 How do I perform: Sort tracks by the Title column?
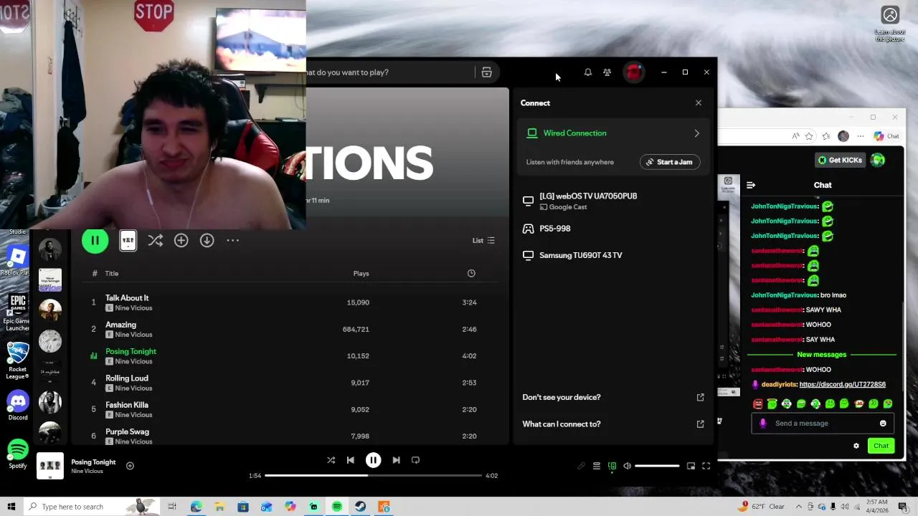pyautogui.click(x=112, y=273)
